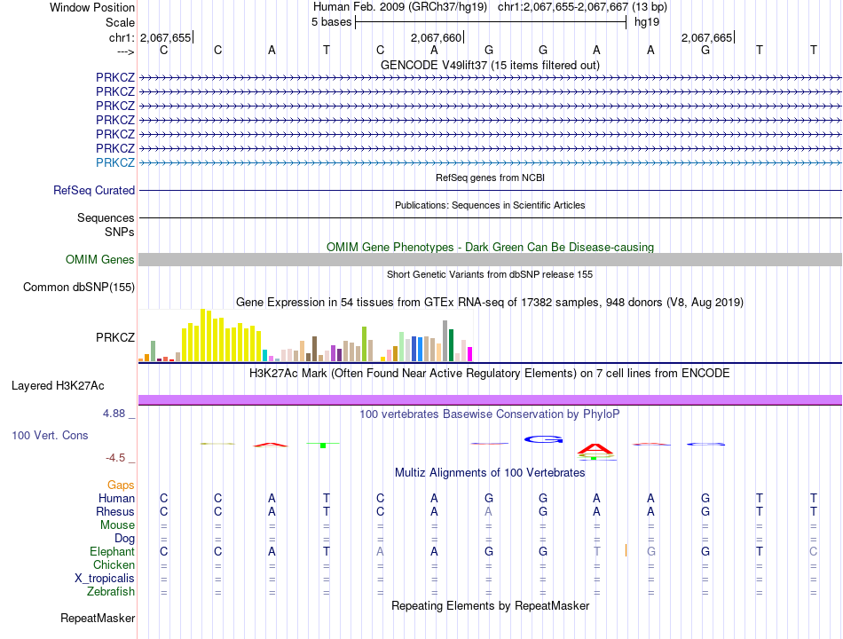Click the H3K27Ac Mark track title
This screenshot has height=639, width=843.
pyautogui.click(x=490, y=374)
